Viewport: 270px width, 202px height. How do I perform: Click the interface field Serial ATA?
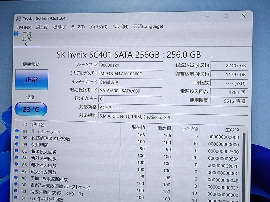pyautogui.click(x=130, y=82)
